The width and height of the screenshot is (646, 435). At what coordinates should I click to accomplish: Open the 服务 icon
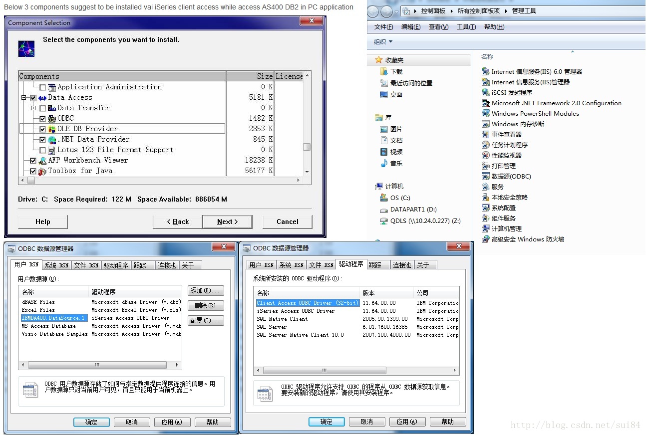[485, 187]
